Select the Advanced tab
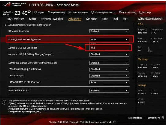The height and width of the screenshot is (125, 166). click(75, 19)
